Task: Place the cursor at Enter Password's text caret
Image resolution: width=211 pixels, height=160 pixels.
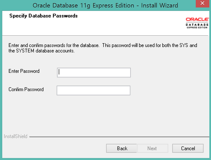Action: tap(59, 72)
